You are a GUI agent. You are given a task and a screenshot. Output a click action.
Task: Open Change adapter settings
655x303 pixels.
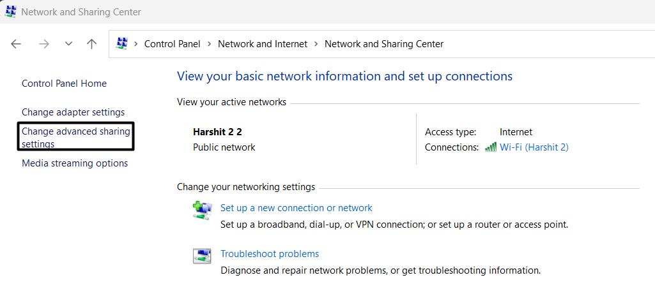[x=73, y=112]
